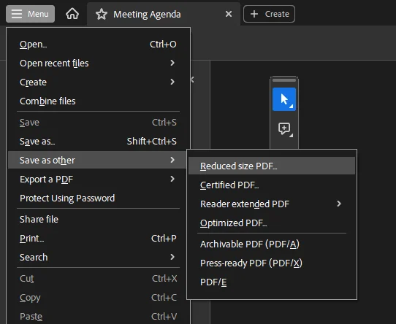Image resolution: width=396 pixels, height=324 pixels.
Task: Select PDF/E option
Action: coord(272,282)
